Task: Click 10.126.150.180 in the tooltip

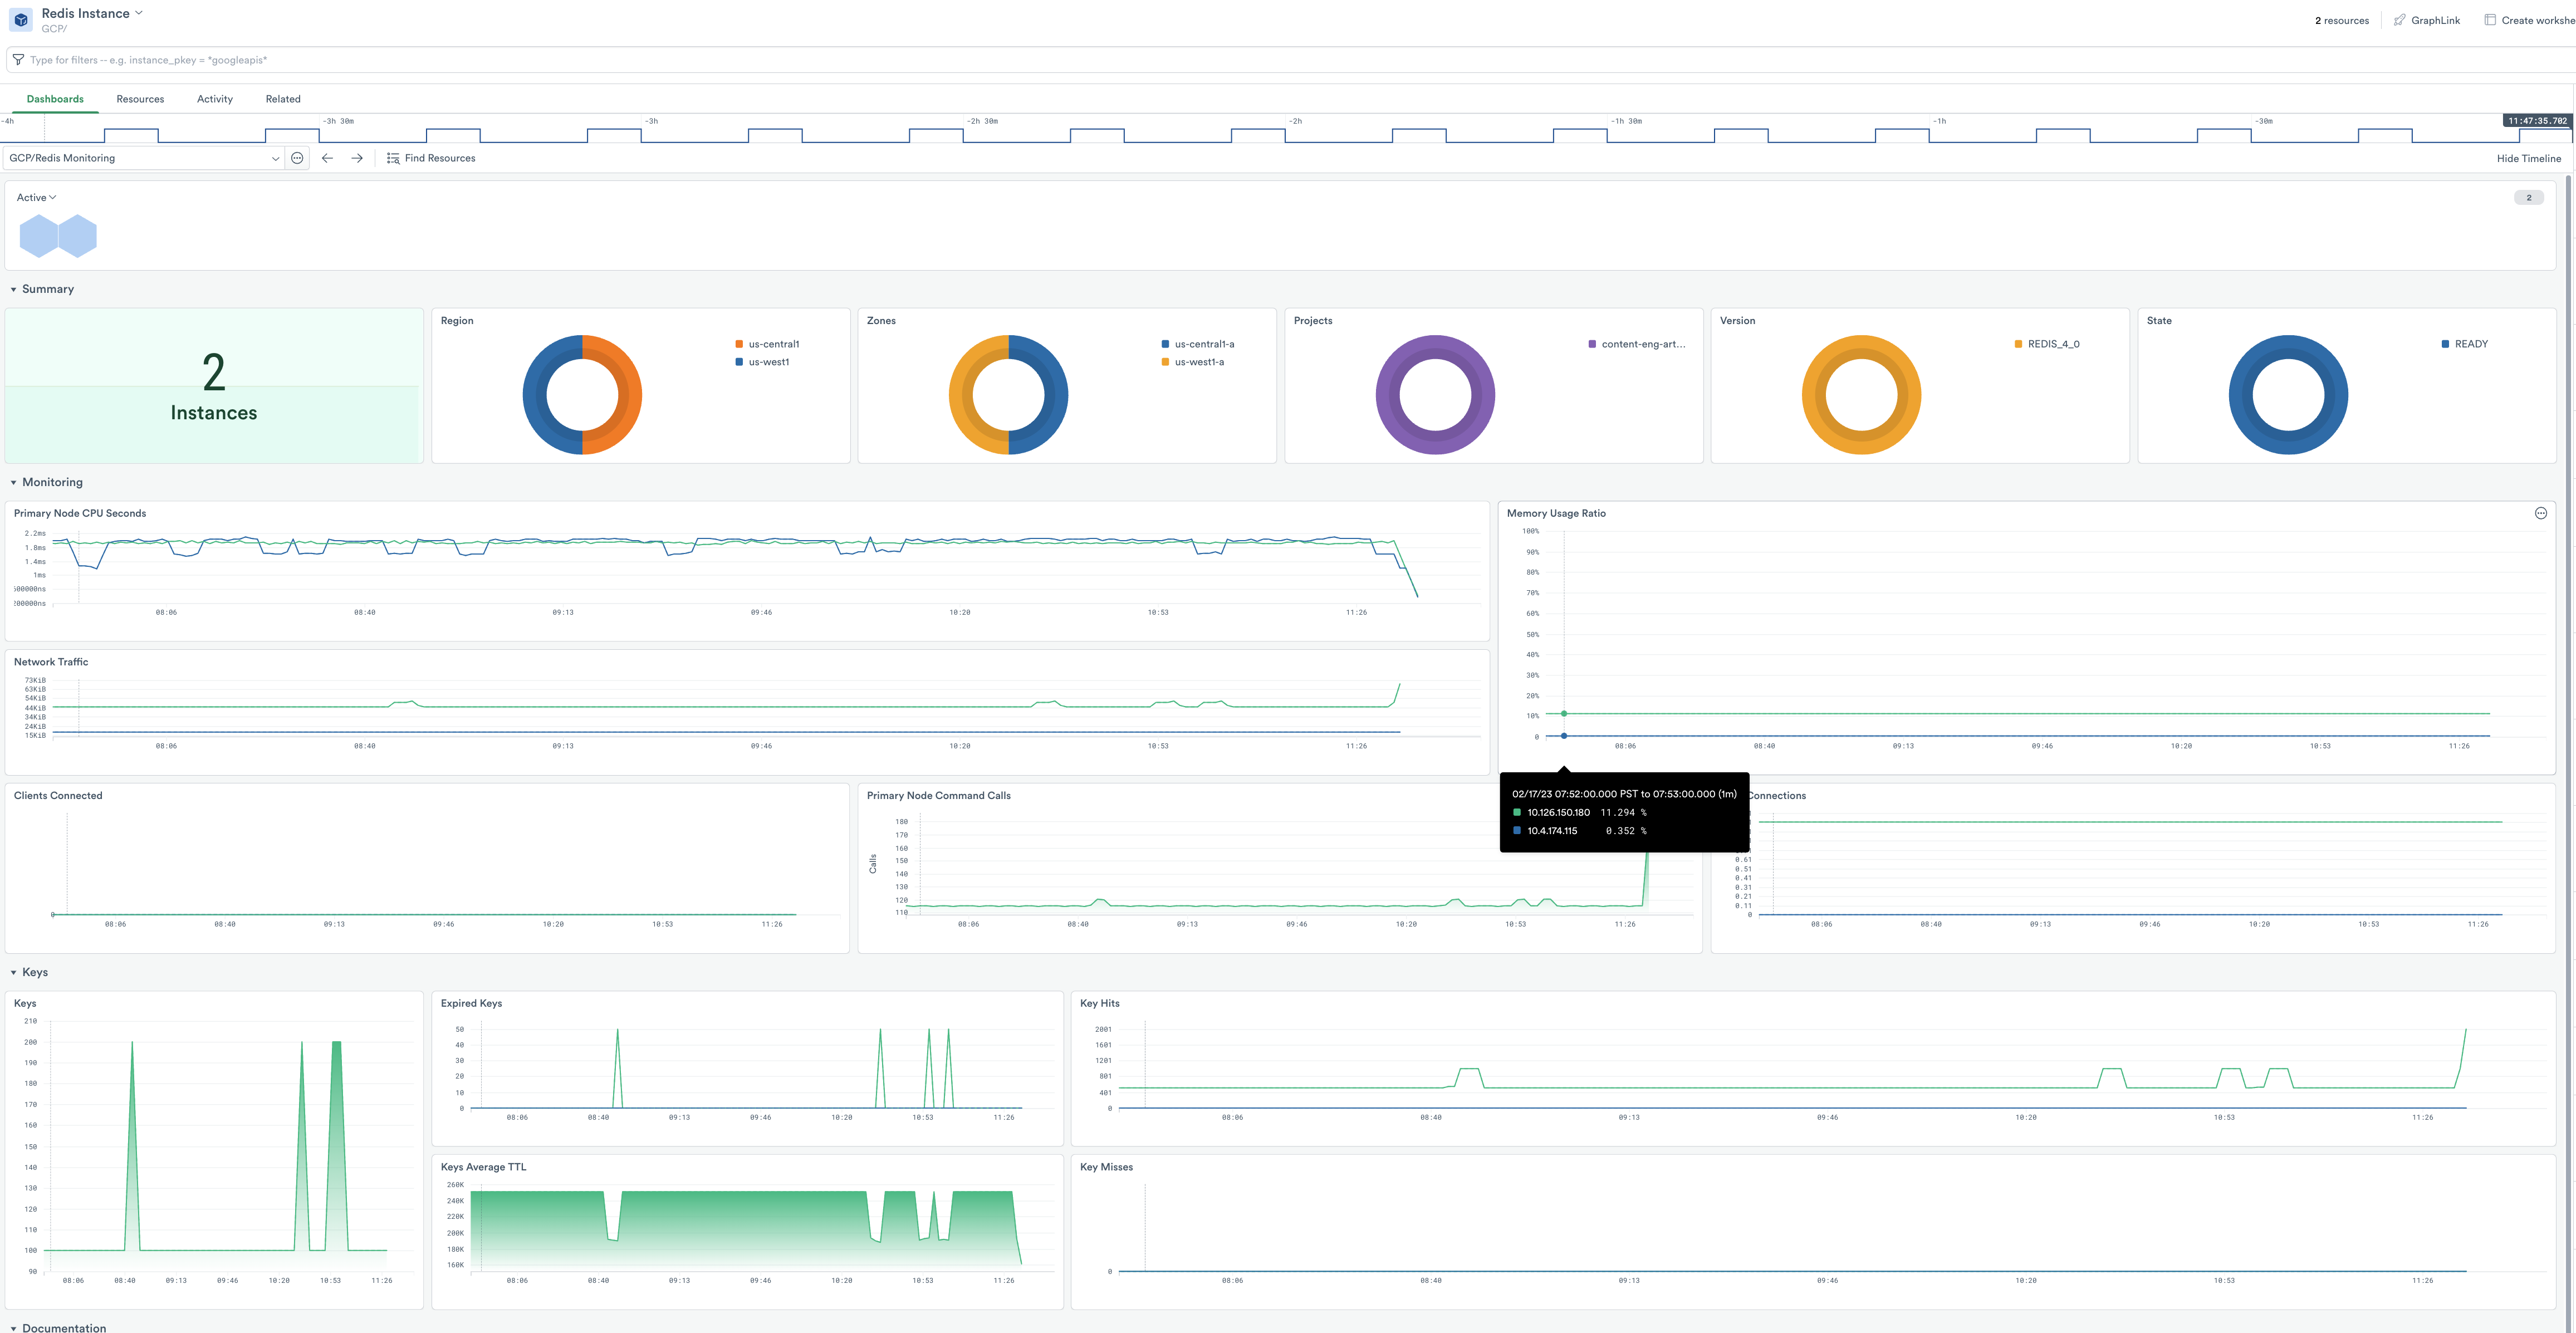Action: 1558,812
